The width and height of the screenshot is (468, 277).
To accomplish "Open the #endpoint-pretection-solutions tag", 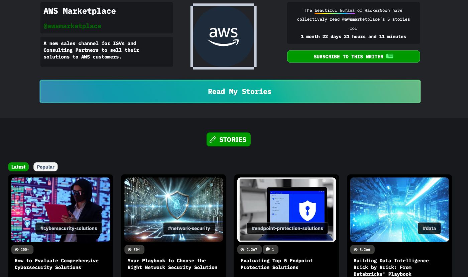I will (x=287, y=229).
